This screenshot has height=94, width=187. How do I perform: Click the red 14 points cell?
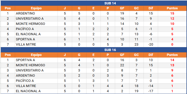172,60
